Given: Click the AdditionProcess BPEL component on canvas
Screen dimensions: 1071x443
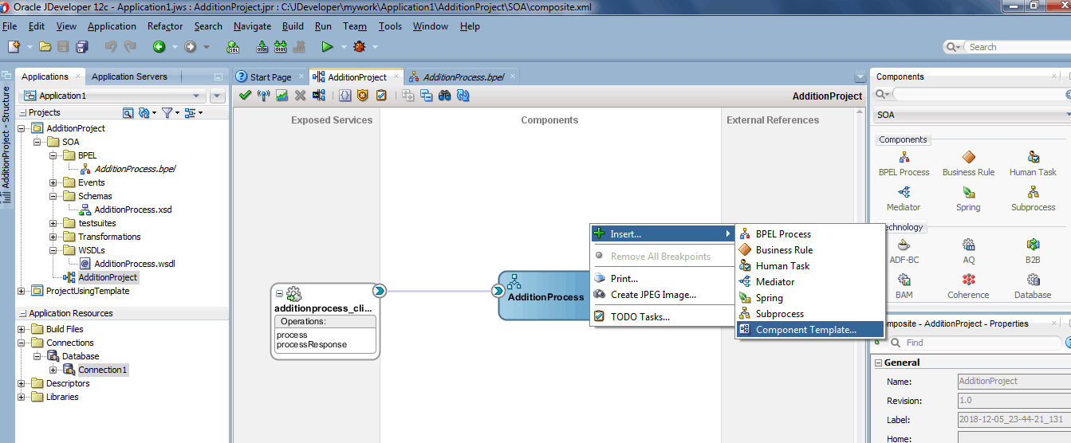Looking at the screenshot, I should click(x=545, y=296).
